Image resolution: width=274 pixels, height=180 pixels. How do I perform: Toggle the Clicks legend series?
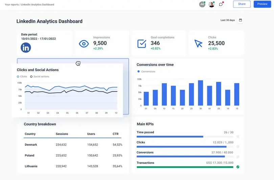point(22,77)
